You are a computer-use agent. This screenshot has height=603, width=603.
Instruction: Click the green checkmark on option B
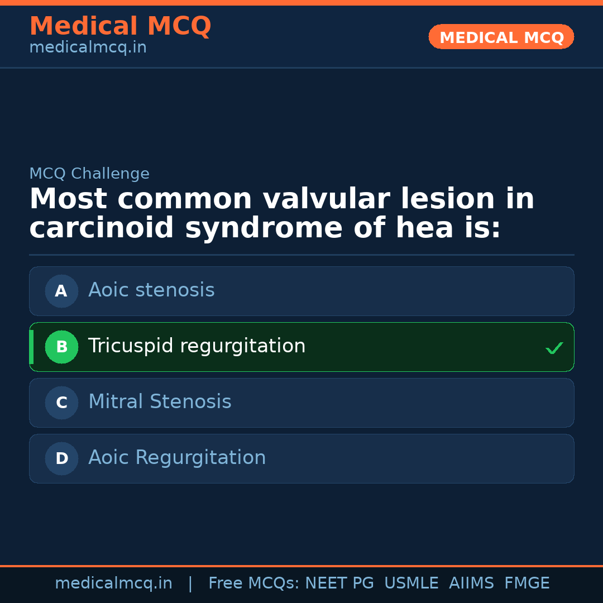pyautogui.click(x=554, y=348)
